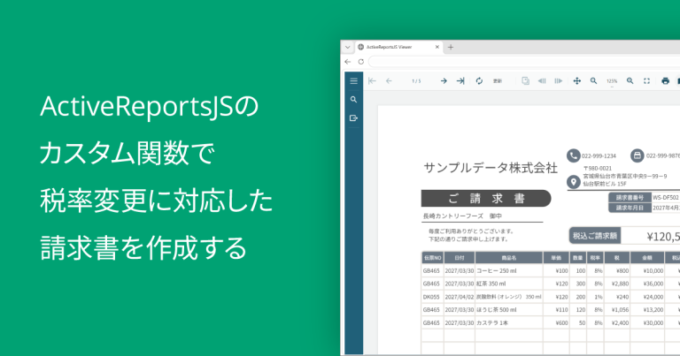Click the page number field 1 / 5
This screenshot has height=356, width=680.
click(416, 81)
